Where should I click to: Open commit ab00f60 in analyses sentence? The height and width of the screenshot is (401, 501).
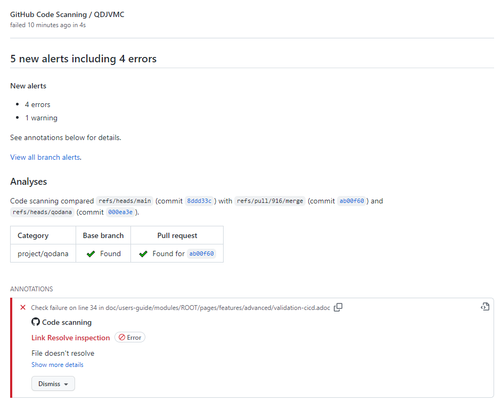(351, 201)
